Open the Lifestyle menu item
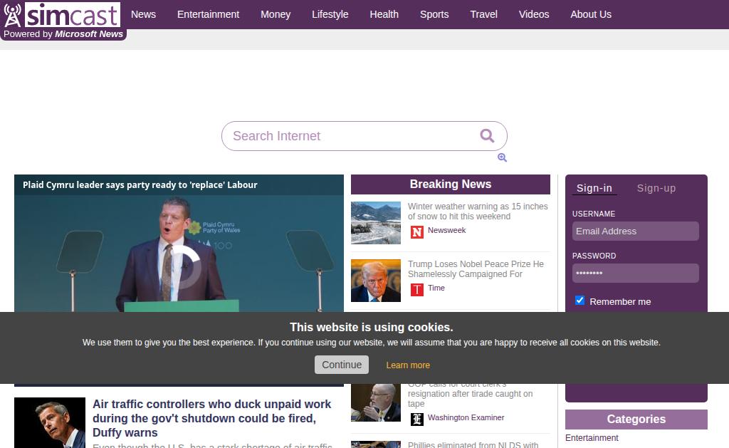Viewport: 729px width, 448px height. pyautogui.click(x=330, y=14)
